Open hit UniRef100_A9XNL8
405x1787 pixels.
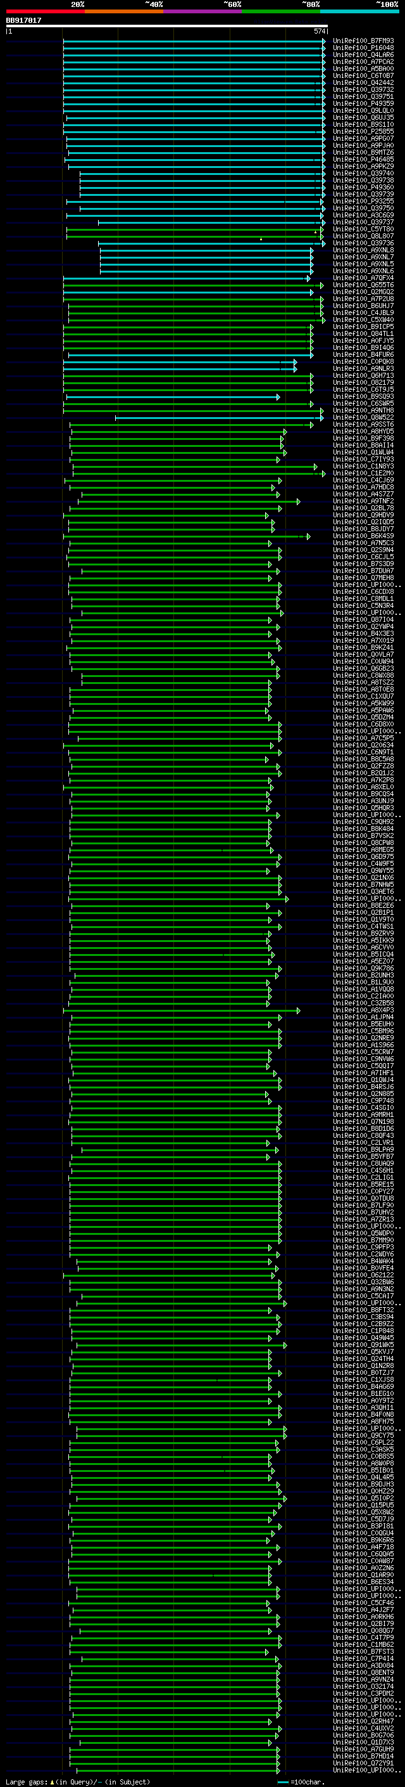click(x=363, y=250)
